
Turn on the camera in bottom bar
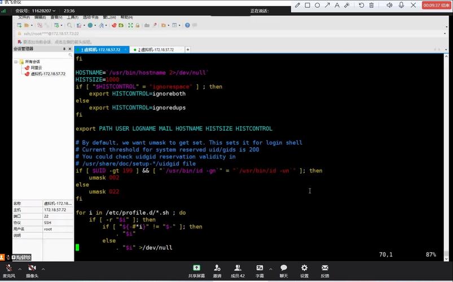[32, 268]
